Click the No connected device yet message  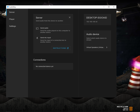[x=45, y=66]
